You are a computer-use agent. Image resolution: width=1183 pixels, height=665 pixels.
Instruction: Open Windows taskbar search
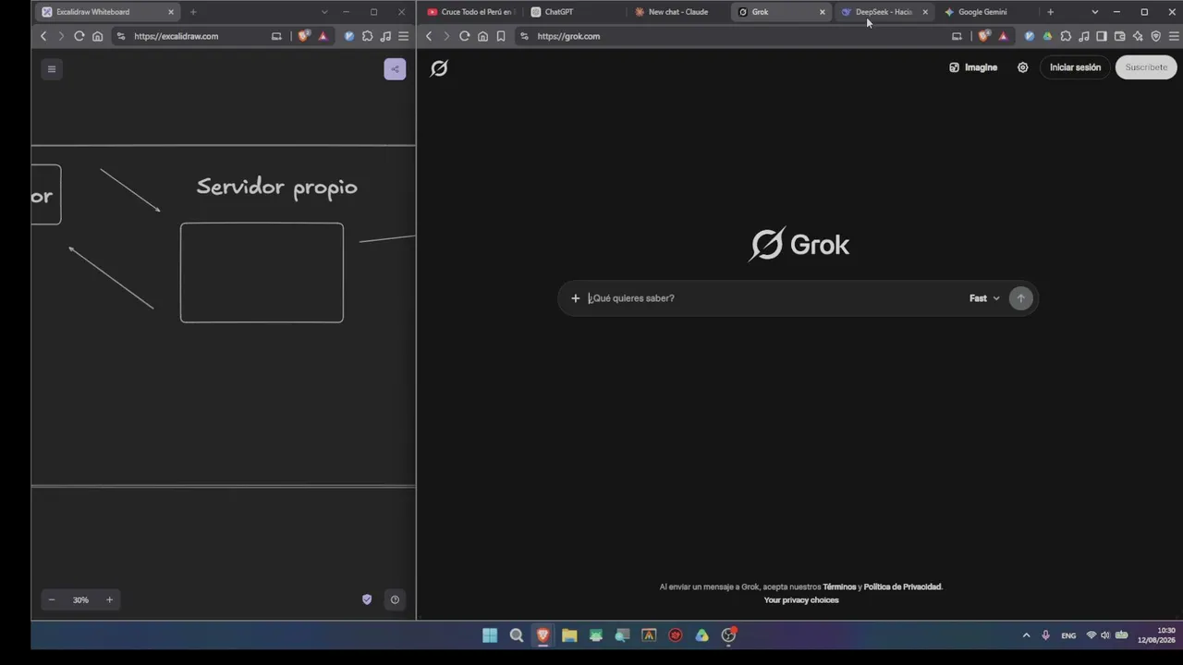[517, 635]
